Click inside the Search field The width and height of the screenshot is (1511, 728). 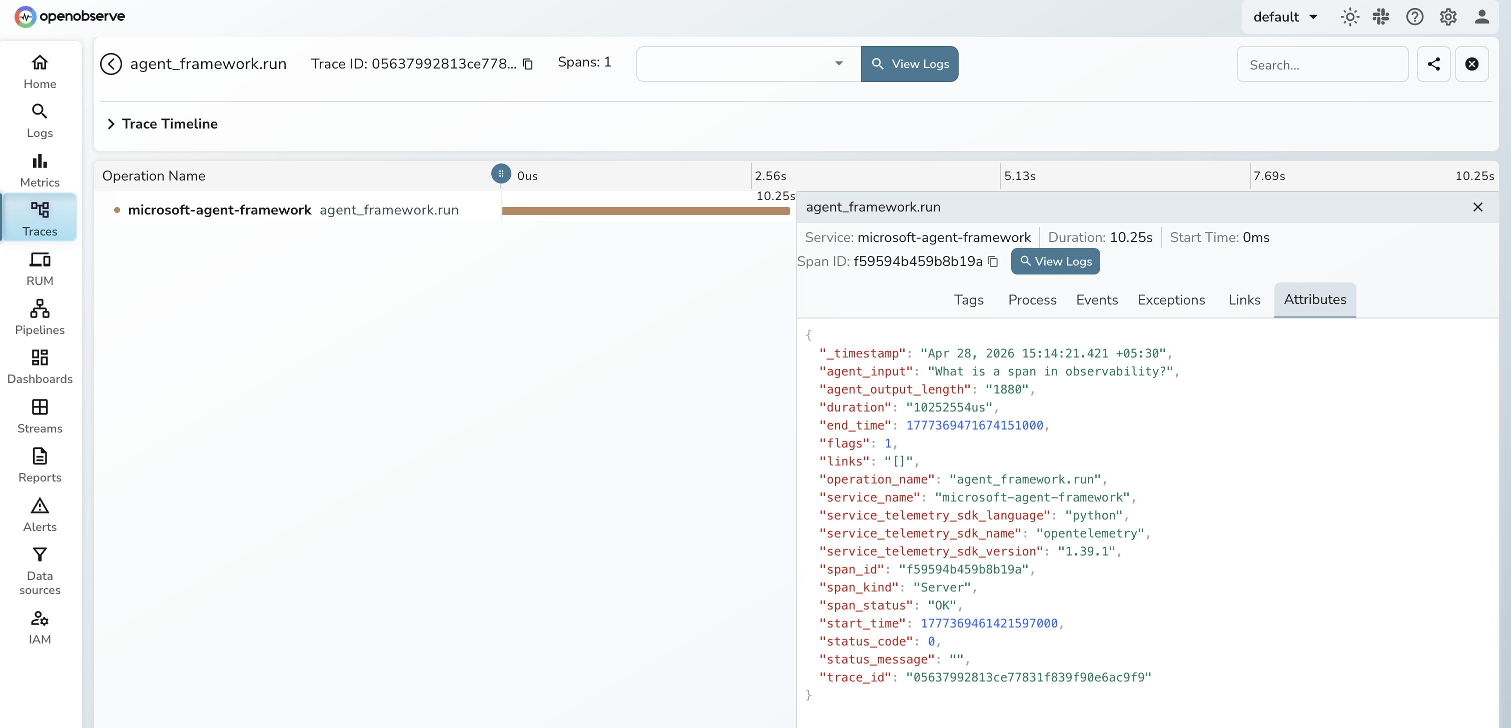tap(1323, 64)
